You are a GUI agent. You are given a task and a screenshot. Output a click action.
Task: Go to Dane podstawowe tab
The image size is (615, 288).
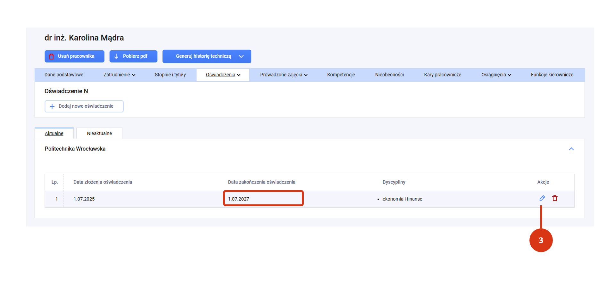pyautogui.click(x=64, y=75)
